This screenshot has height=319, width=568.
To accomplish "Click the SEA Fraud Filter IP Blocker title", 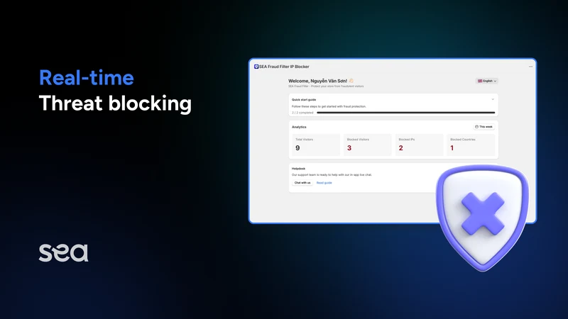I will pos(284,67).
